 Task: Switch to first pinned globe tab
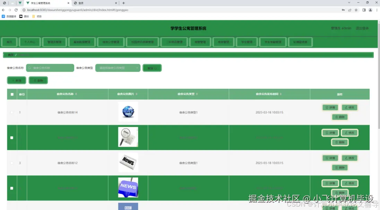tap(5, 3)
